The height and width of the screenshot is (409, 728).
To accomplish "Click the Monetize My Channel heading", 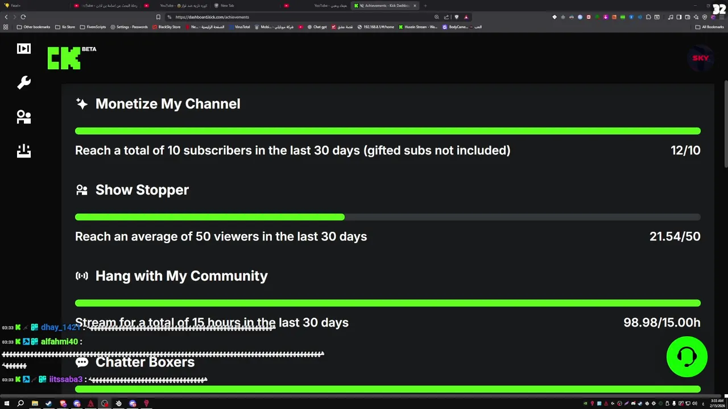I will click(x=168, y=104).
